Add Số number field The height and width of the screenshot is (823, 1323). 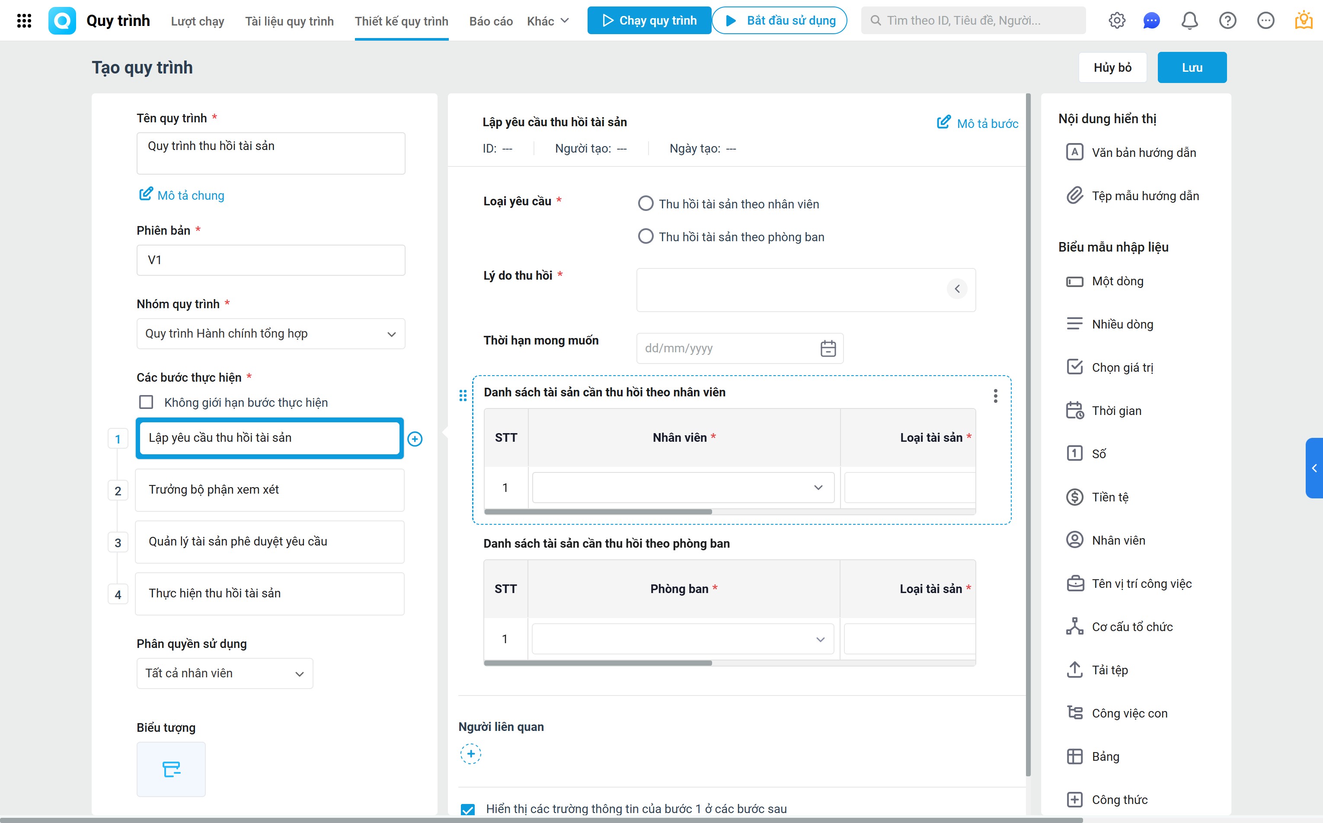click(x=1086, y=454)
